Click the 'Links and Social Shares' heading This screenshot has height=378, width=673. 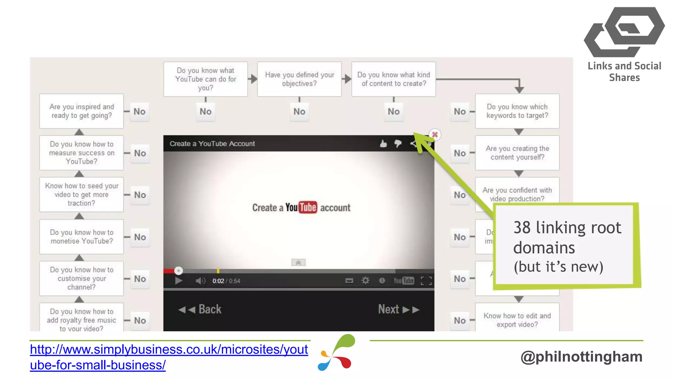pos(624,72)
